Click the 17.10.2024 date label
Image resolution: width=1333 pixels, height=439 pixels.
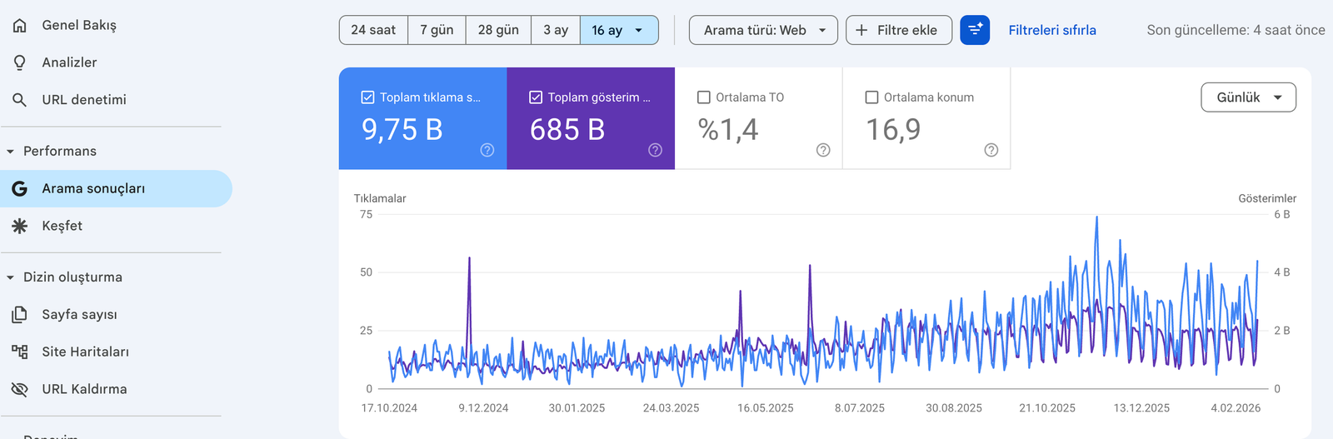(x=389, y=408)
